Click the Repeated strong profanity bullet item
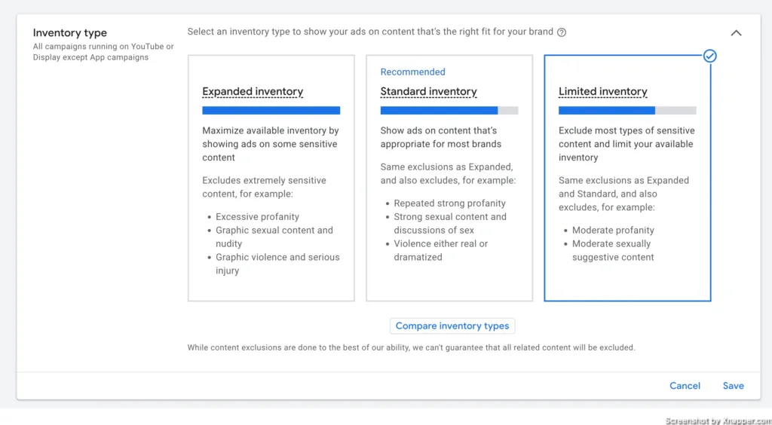This screenshot has height=425, width=772. pos(449,203)
